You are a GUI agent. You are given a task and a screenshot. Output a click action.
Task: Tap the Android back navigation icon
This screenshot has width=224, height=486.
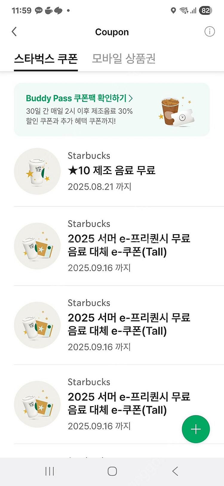[175, 471]
